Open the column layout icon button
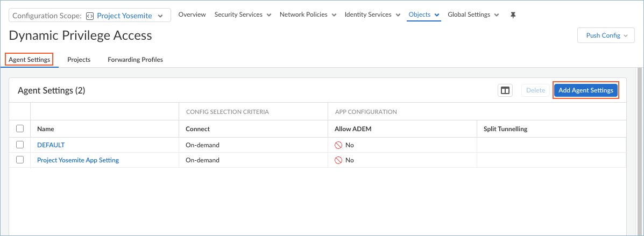Image resolution: width=644 pixels, height=236 pixels. pyautogui.click(x=505, y=90)
